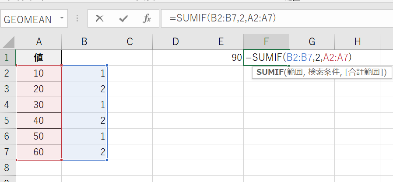Select column H header
Screen dimensions: 393x182
tap(358, 42)
